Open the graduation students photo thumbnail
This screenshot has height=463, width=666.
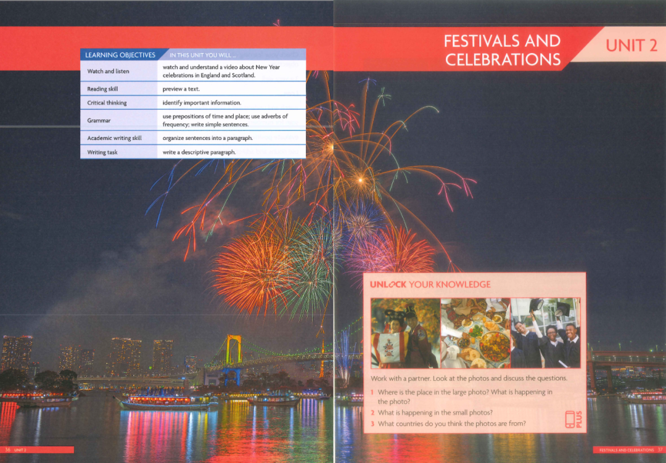tap(545, 333)
